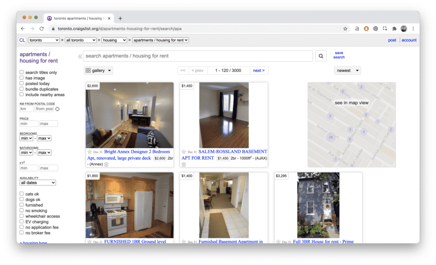Open a new browser tab with plus button

point(120,18)
